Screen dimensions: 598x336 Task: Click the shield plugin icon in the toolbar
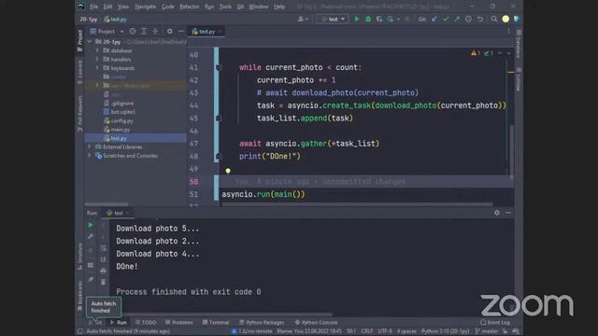pos(517,19)
